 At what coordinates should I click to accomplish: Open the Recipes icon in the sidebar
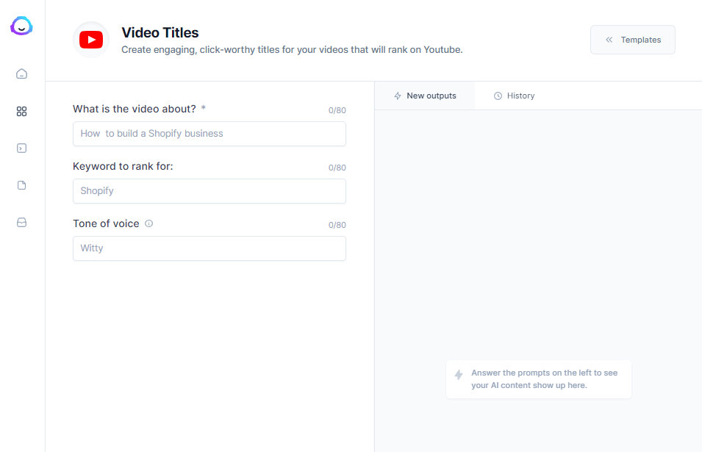[x=21, y=148]
